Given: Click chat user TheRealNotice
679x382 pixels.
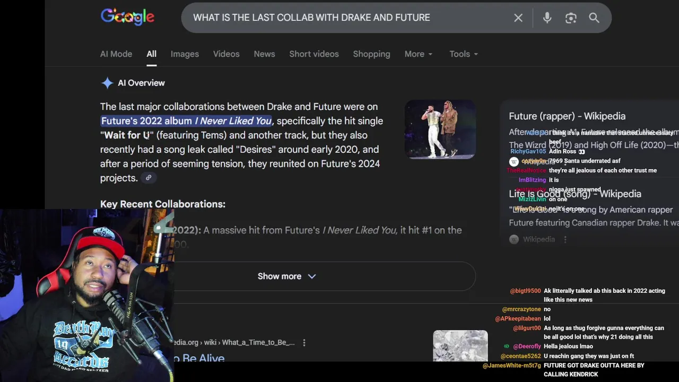Looking at the screenshot, I should tap(526, 170).
